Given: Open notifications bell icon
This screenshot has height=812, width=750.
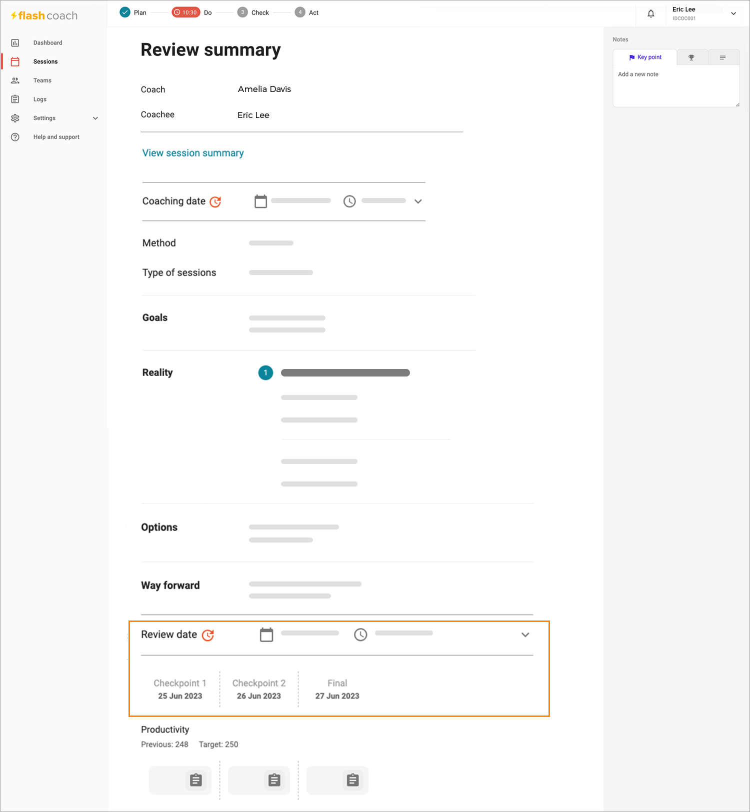Looking at the screenshot, I should coord(650,13).
